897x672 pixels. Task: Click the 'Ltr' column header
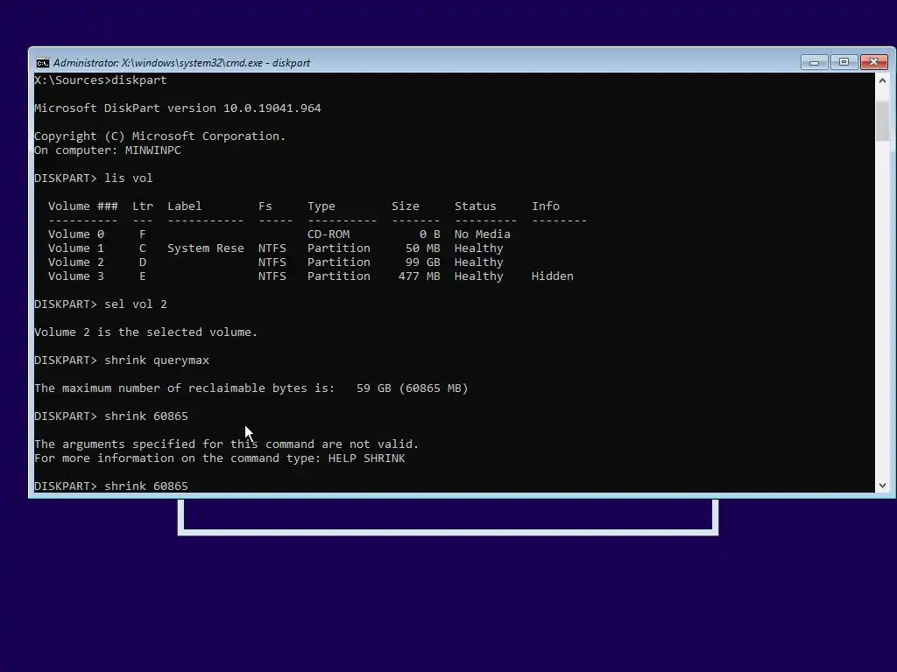[143, 206]
